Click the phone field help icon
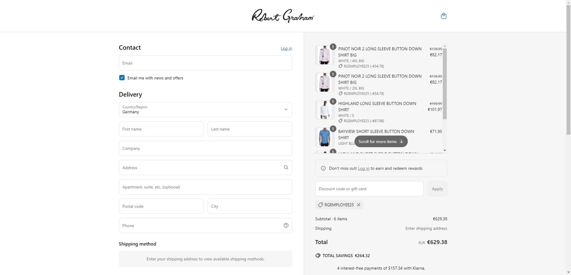The image size is (571, 275). [x=286, y=226]
